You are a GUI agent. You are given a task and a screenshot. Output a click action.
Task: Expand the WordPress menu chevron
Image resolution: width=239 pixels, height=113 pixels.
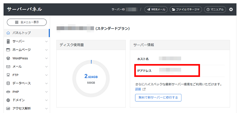pyautogui.click(x=47, y=58)
